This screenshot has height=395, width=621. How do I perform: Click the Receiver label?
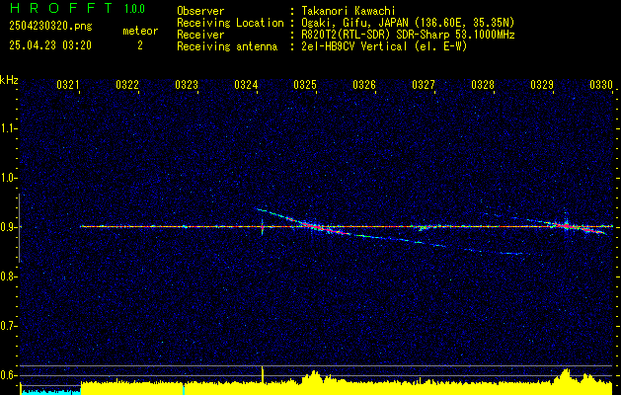[200, 35]
